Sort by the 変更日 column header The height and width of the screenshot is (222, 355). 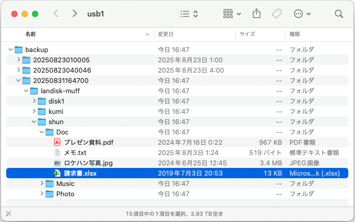click(166, 34)
